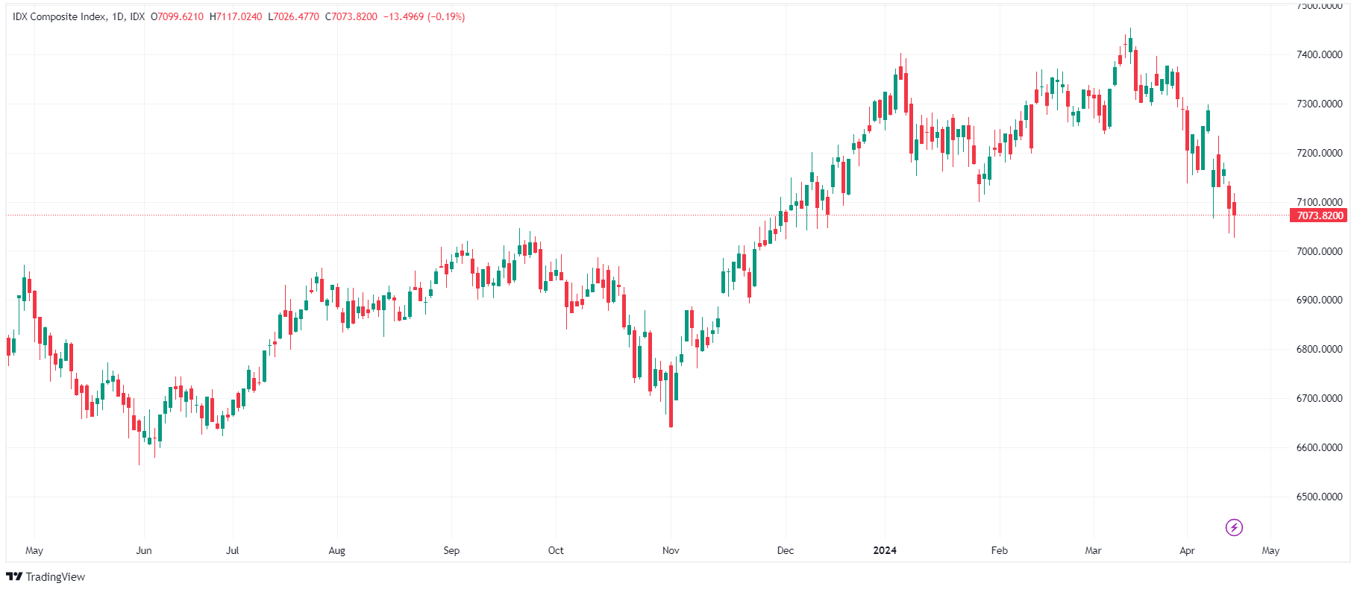
Task: Click the change value −13.4969 (−0.19%)
Action: 424,16
